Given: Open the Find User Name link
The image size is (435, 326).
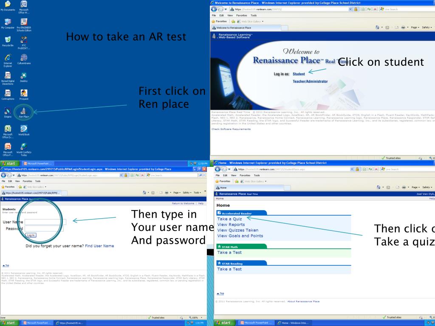Looking at the screenshot, I should point(99,246).
